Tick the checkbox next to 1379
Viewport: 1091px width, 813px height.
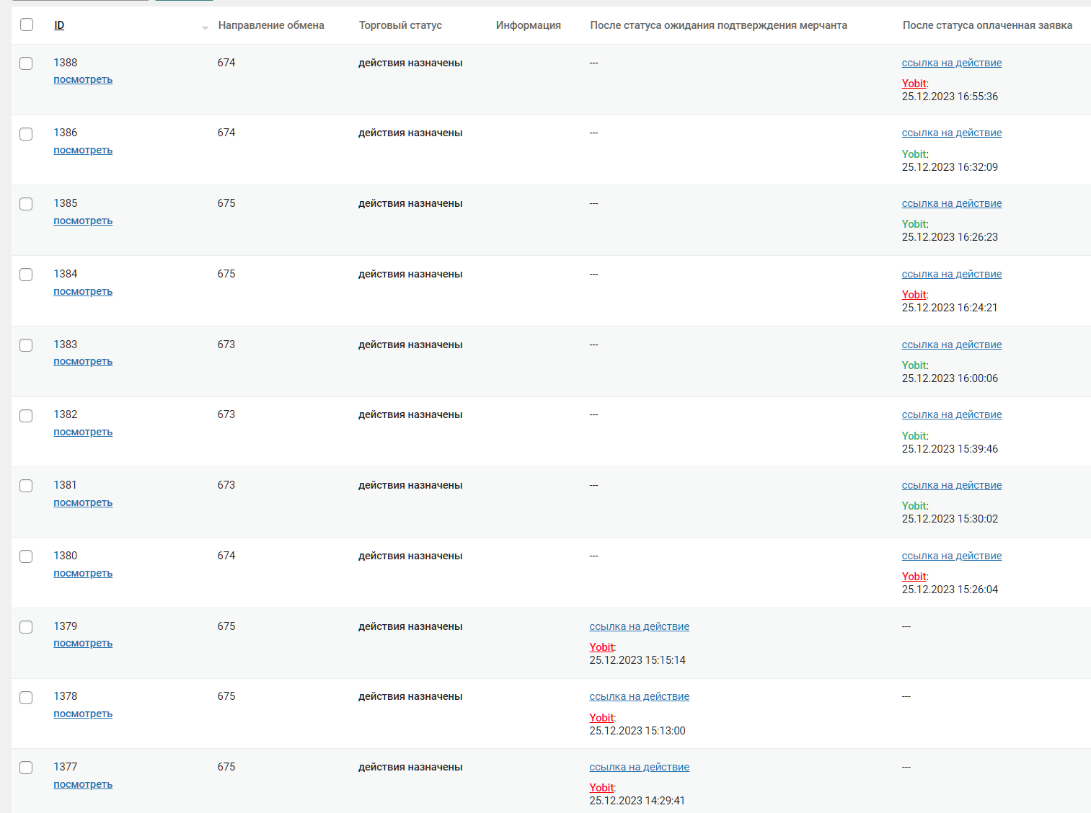point(26,627)
